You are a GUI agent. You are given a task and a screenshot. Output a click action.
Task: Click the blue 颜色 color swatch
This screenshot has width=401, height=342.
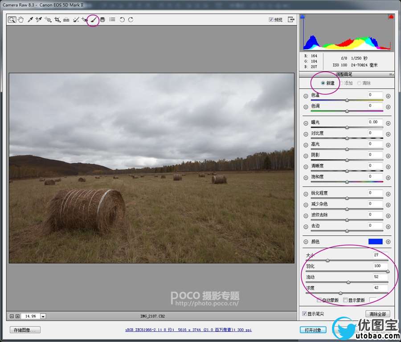(x=376, y=241)
